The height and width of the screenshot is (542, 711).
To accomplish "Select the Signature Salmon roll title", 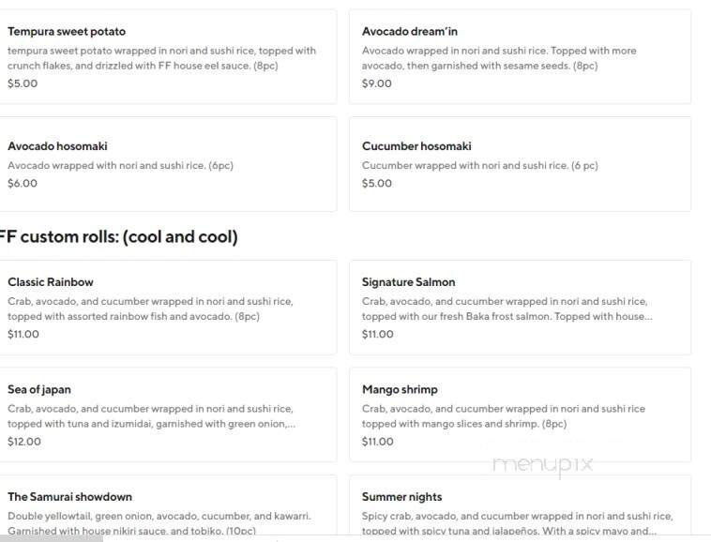I will click(x=408, y=282).
